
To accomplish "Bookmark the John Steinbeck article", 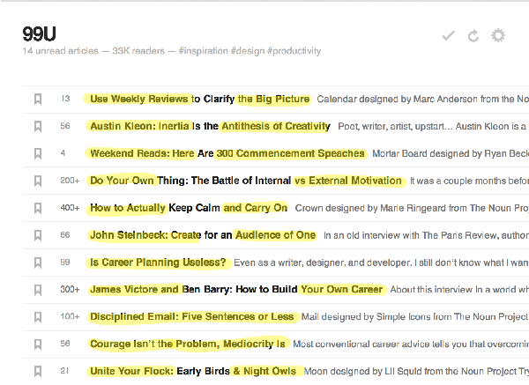I will (x=38, y=235).
